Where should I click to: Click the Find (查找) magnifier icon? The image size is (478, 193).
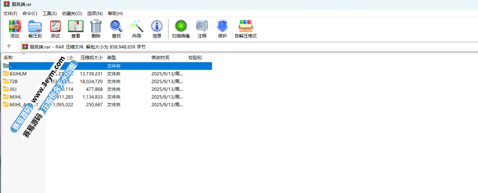click(x=116, y=28)
